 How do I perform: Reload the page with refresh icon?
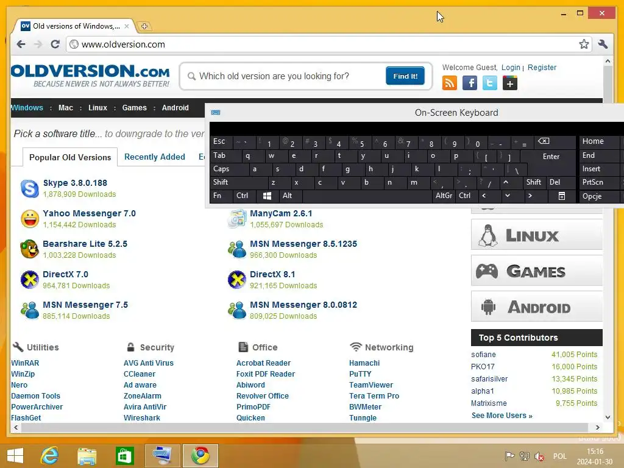55,44
